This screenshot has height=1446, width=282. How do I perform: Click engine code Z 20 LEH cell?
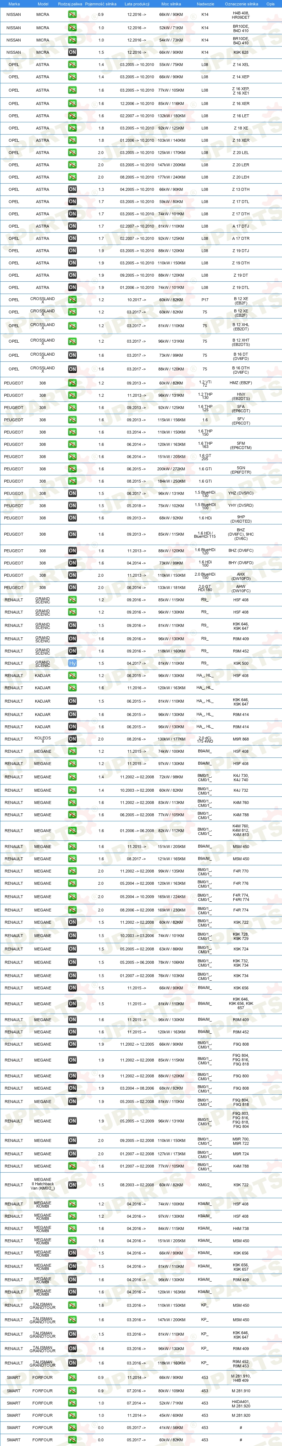point(241,177)
